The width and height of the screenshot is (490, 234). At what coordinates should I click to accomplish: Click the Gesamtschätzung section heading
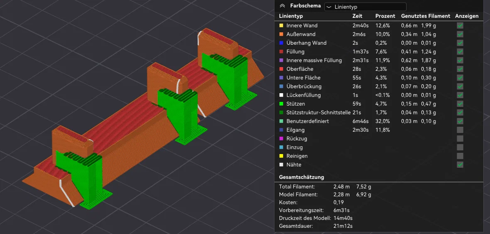[x=301, y=177]
